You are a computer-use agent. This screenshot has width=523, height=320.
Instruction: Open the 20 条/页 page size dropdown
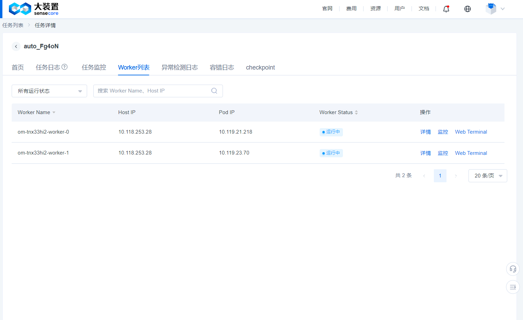tap(487, 176)
